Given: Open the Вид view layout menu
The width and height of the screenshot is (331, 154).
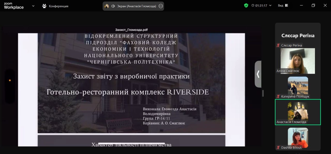Looking at the screenshot, I should point(283,5).
